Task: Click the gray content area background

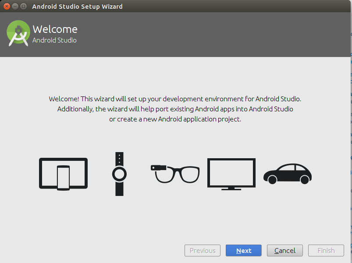Action: pos(175,215)
